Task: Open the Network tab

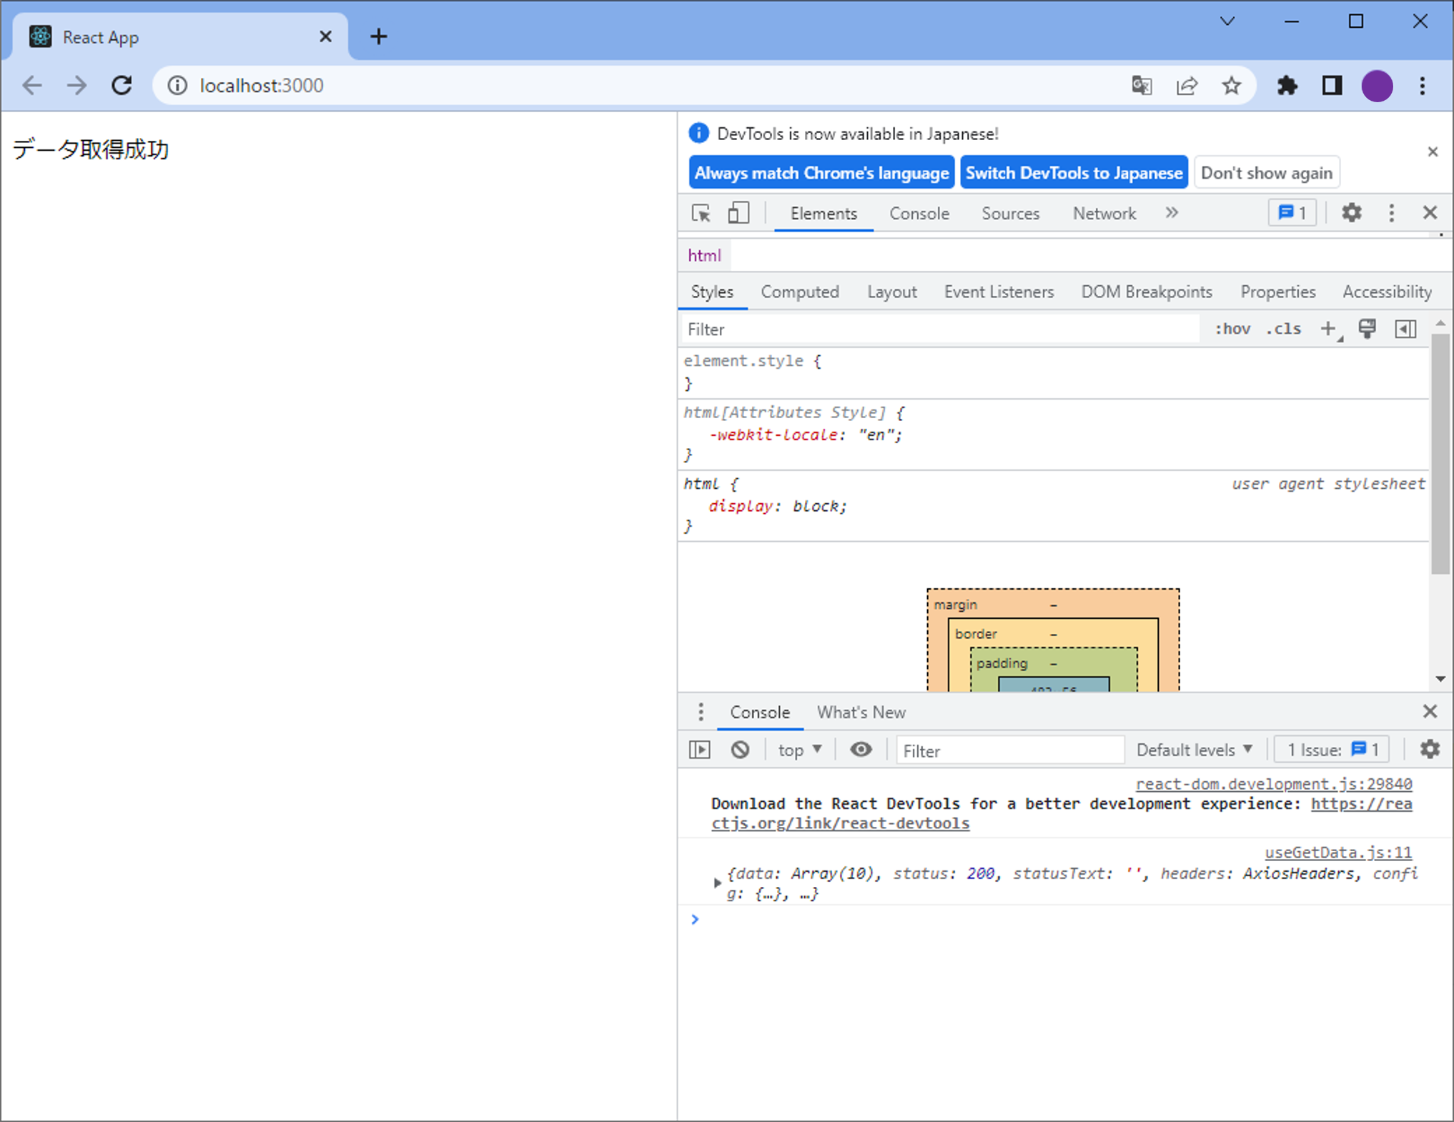Action: pyautogui.click(x=1104, y=214)
